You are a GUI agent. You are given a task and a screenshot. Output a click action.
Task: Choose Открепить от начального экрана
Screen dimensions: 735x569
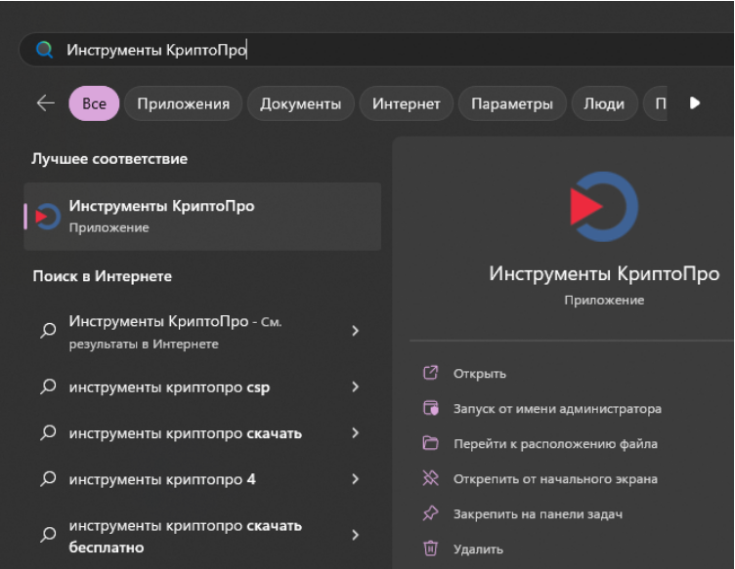[555, 478]
